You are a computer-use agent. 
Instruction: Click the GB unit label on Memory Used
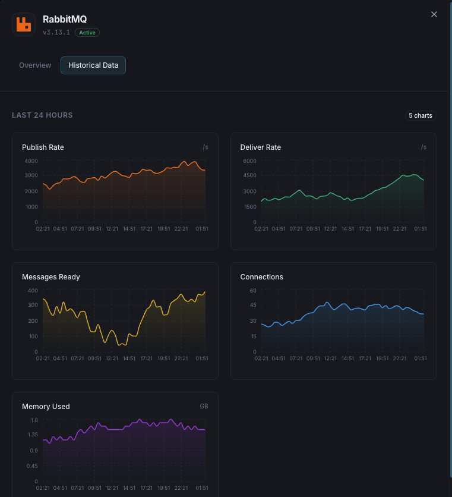coord(204,407)
